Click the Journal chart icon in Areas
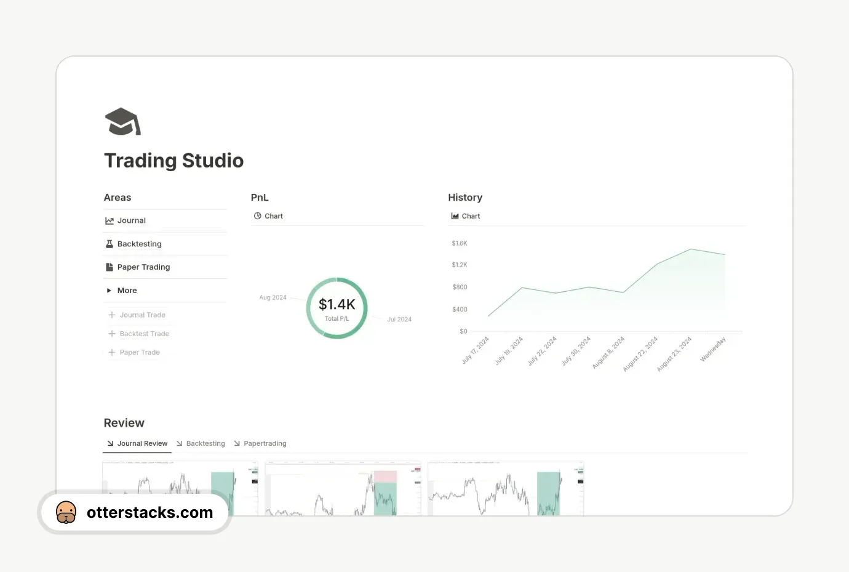The image size is (849, 572). tap(110, 220)
